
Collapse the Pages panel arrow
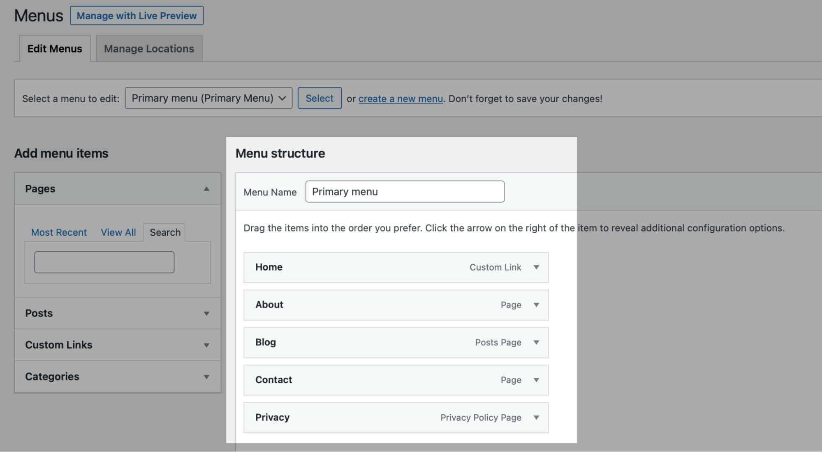click(206, 189)
